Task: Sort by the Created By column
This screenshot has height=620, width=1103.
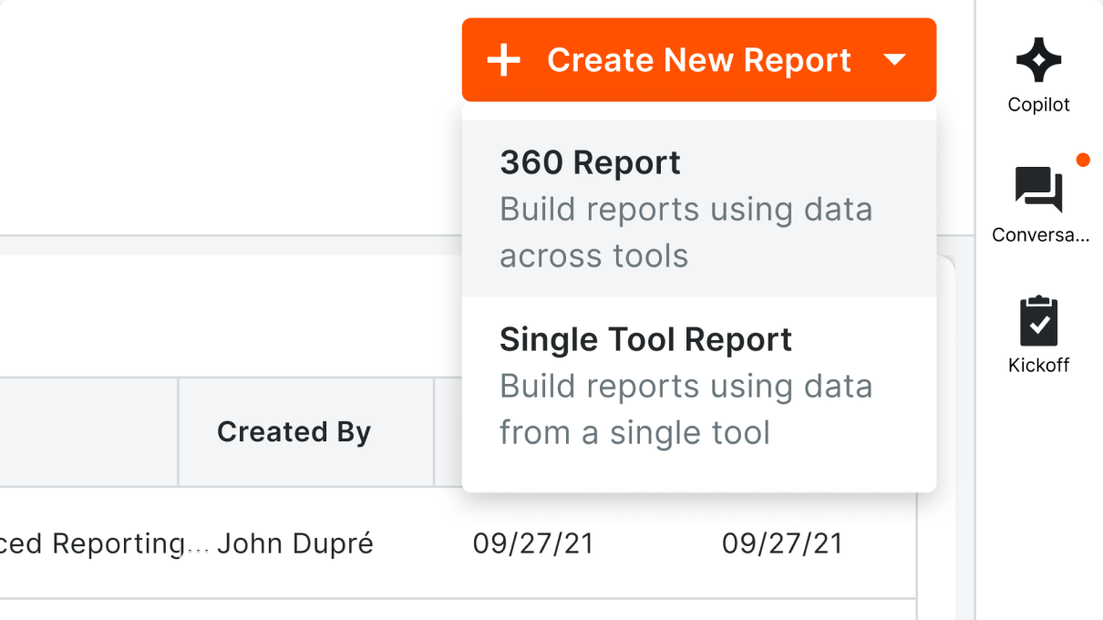Action: (293, 431)
